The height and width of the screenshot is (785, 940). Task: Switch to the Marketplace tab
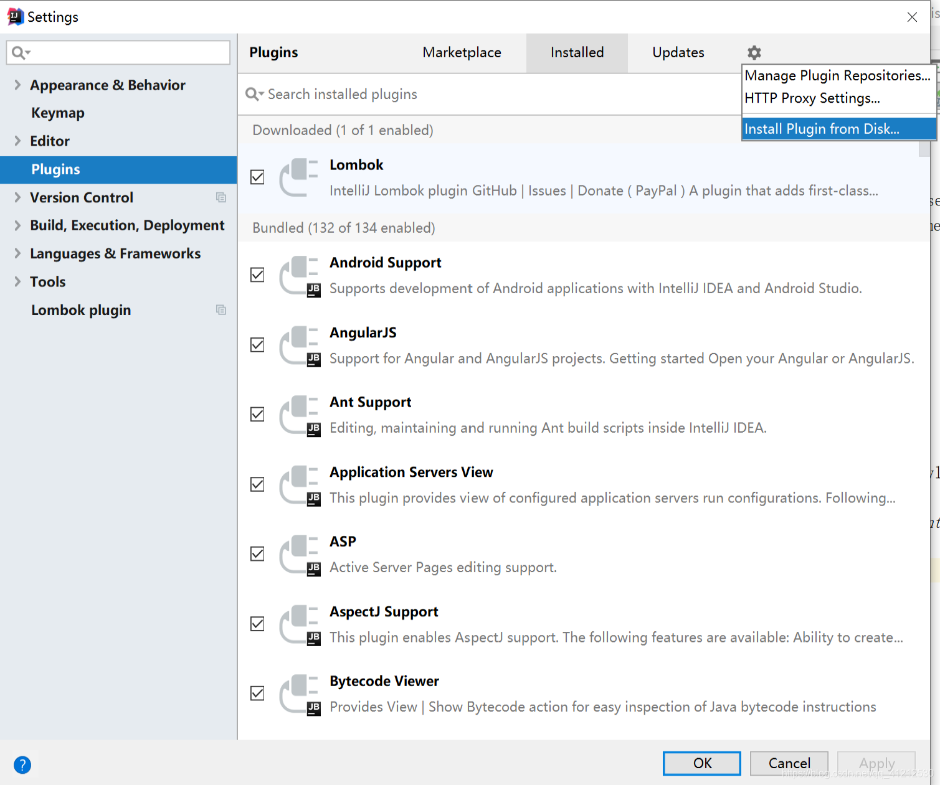pos(462,53)
